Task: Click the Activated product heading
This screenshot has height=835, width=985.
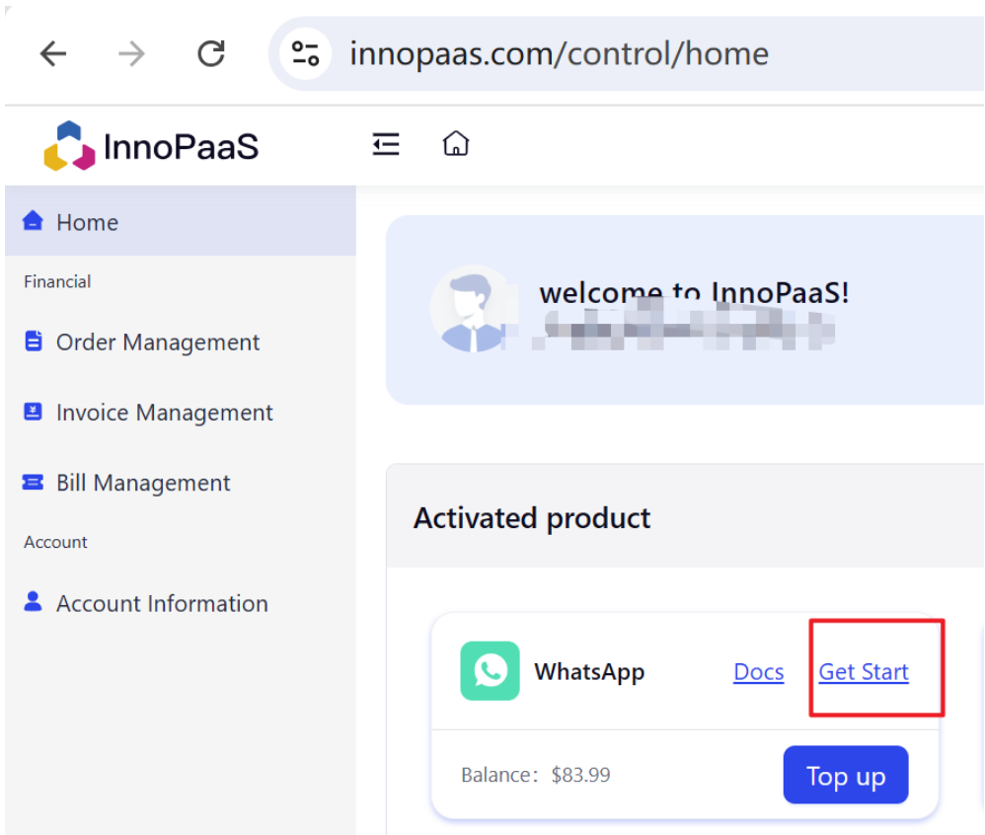Action: [531, 519]
